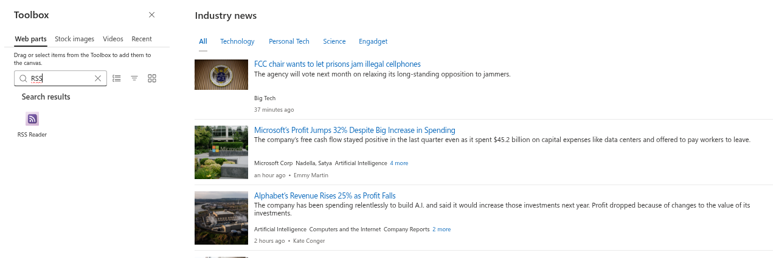The height and width of the screenshot is (258, 779).
Task: Click "Artificial Intelligence" tag on Microsoft article
Action: (x=361, y=163)
